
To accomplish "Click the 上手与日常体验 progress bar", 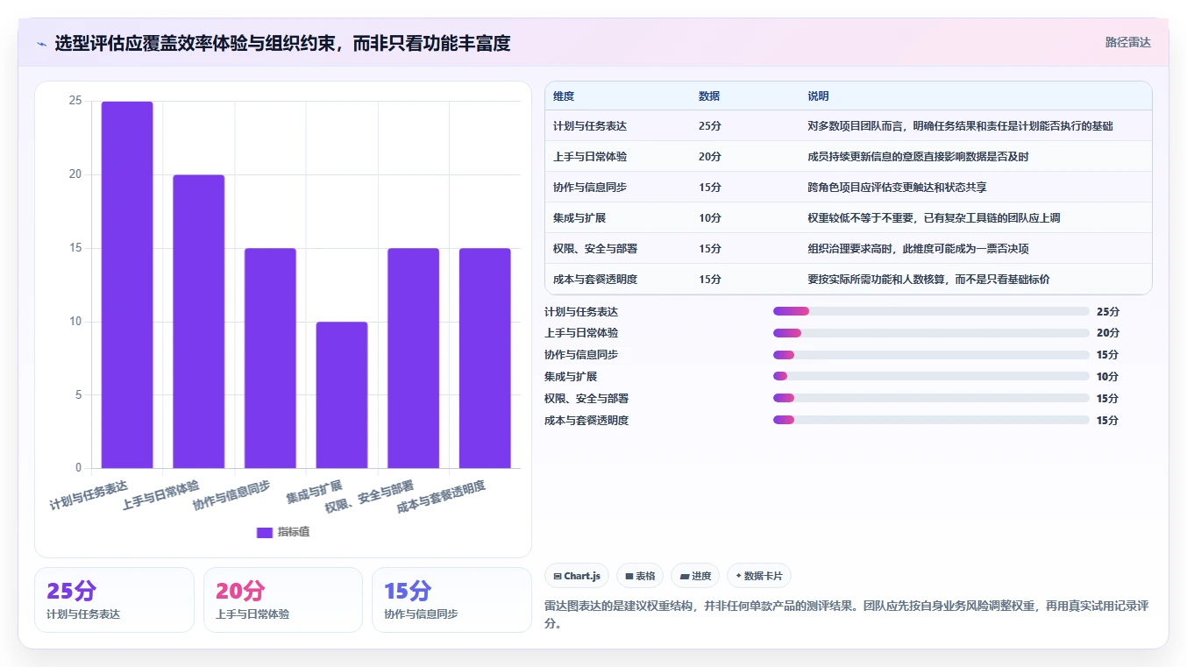I will (931, 333).
